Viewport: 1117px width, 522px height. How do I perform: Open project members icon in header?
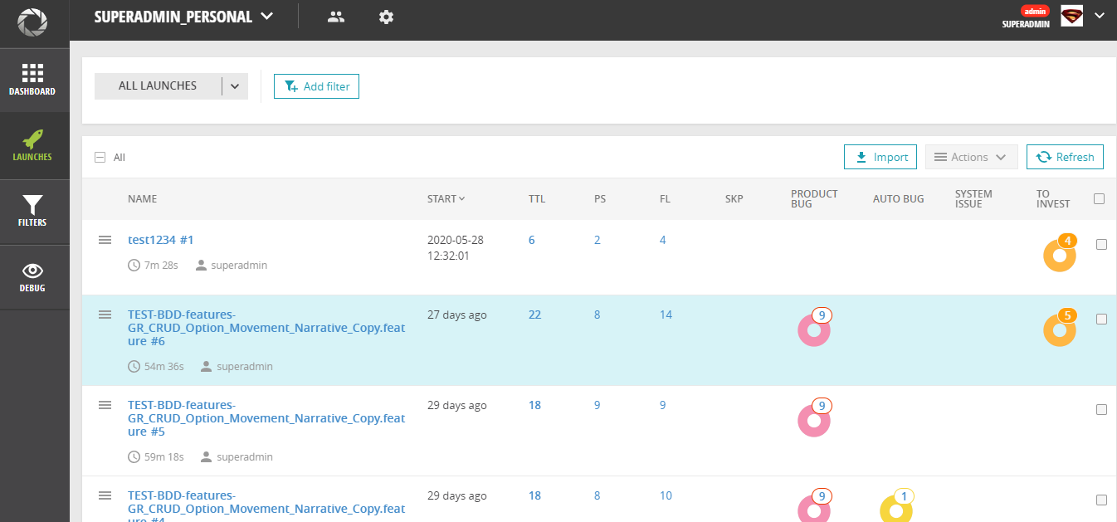(336, 17)
